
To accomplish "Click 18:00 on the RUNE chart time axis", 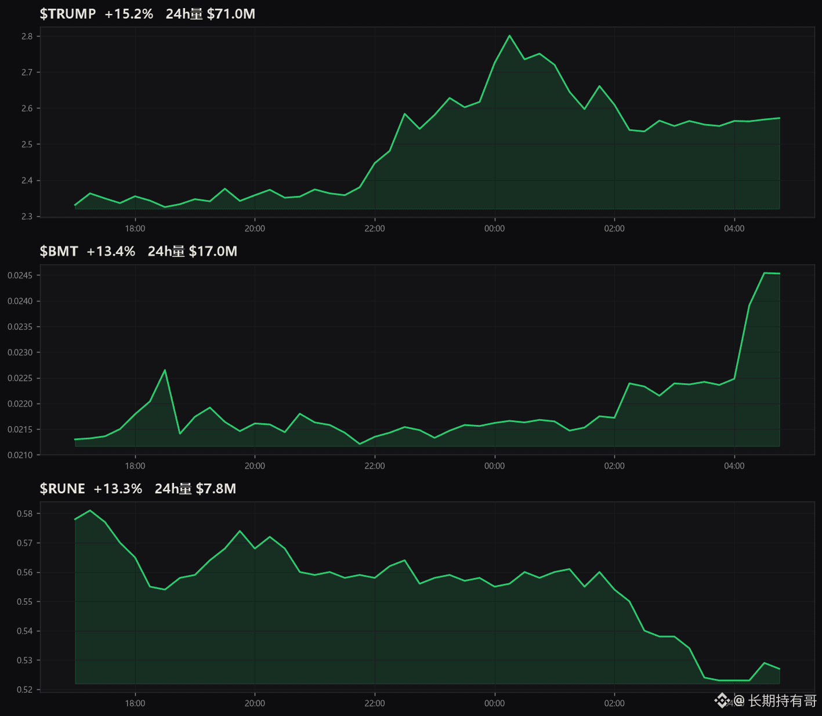I will click(x=135, y=703).
